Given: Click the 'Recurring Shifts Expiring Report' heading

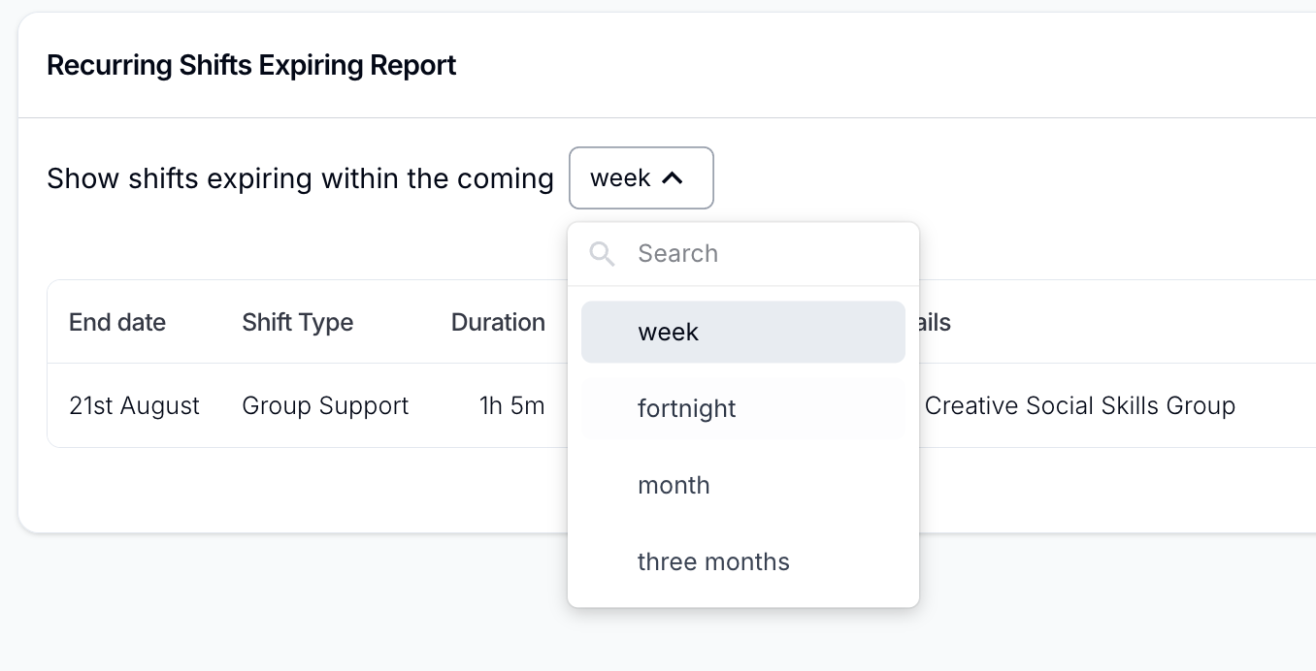Looking at the screenshot, I should pos(251,66).
